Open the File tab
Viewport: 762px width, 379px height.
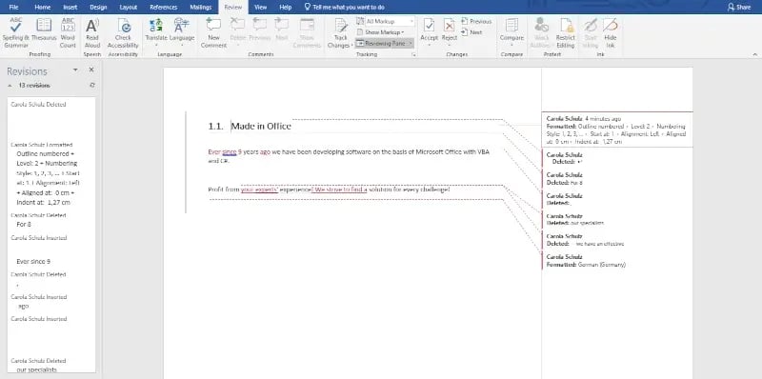coord(13,8)
